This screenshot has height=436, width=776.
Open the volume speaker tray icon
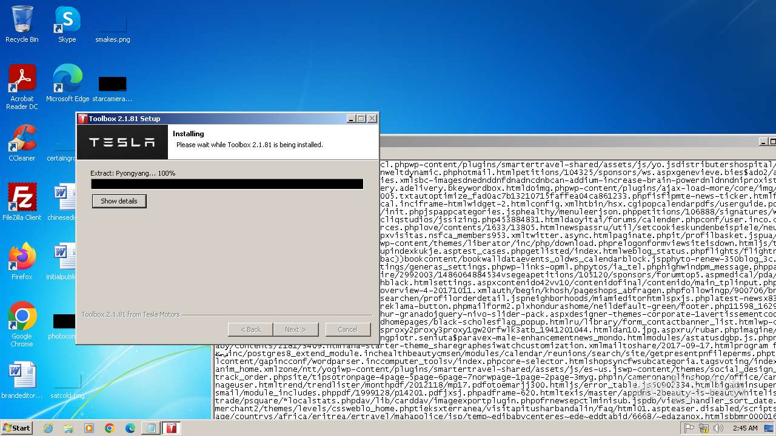718,428
